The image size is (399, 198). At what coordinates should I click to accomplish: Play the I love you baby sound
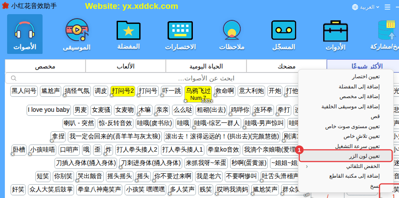point(49,110)
